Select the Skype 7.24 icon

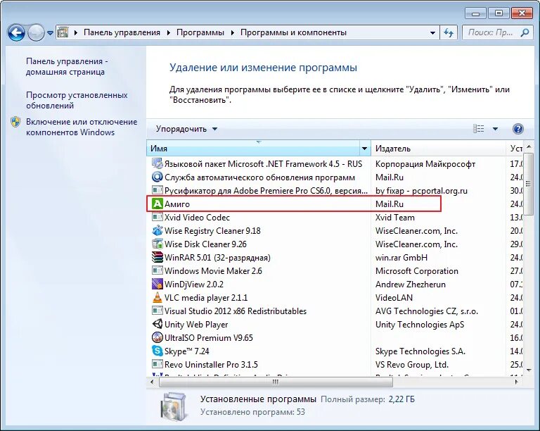[157, 351]
